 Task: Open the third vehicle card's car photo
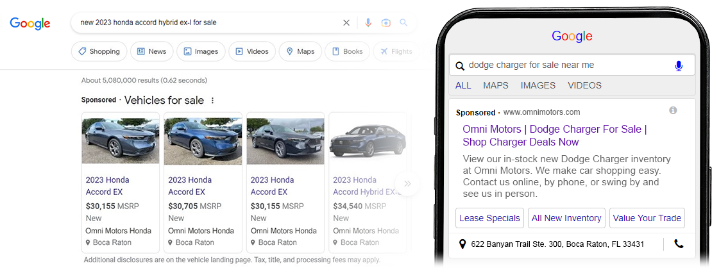pyautogui.click(x=285, y=141)
